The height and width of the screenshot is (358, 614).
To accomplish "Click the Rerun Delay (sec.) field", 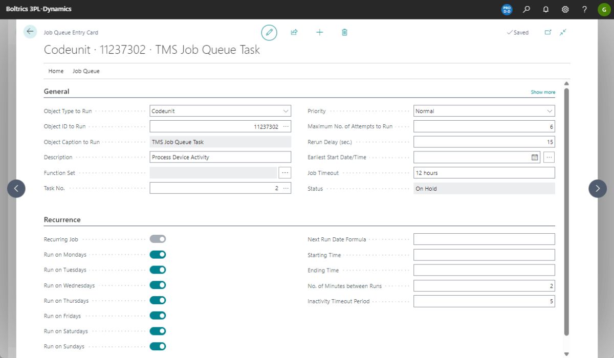I will (x=484, y=142).
